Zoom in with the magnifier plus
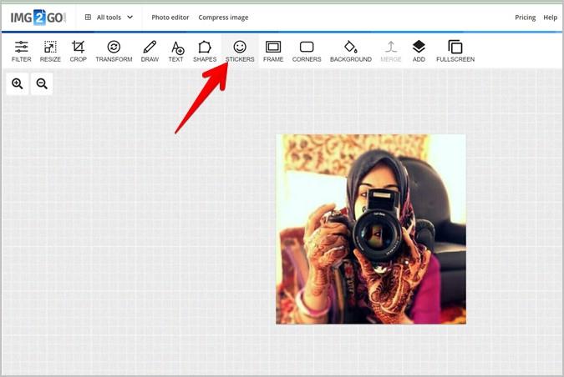The height and width of the screenshot is (377, 564). click(x=18, y=83)
